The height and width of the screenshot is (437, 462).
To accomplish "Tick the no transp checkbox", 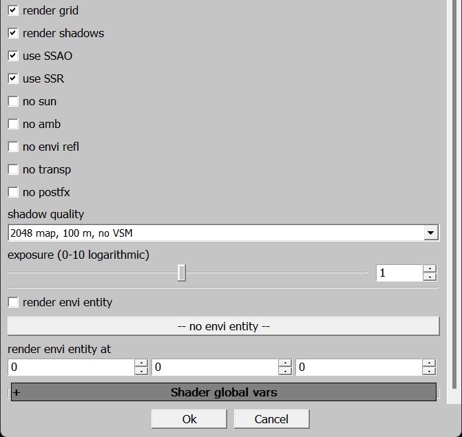I will [13, 169].
